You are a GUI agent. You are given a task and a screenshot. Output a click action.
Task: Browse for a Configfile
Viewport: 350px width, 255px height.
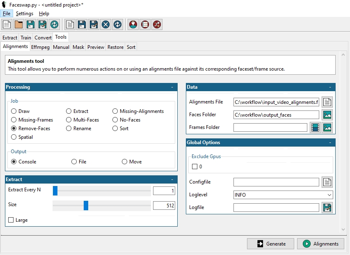pyautogui.click(x=327, y=182)
